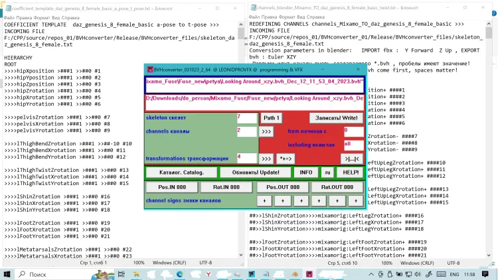Click the >>> button beside transformations
Screen dimensions: 498x280
pyautogui.click(x=266, y=159)
